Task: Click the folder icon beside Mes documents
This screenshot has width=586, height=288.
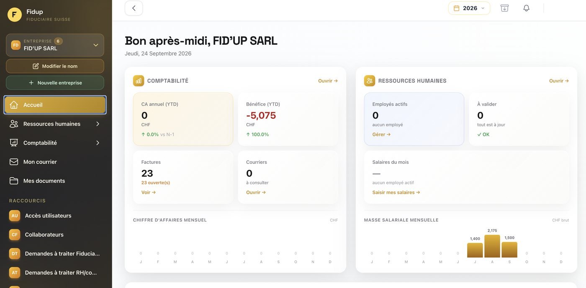Action: (14, 181)
